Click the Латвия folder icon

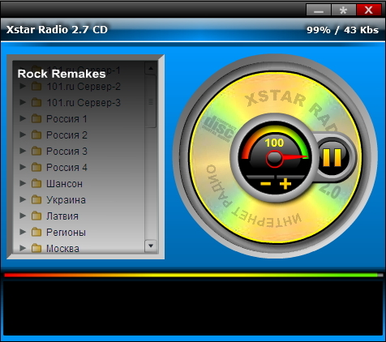point(36,216)
